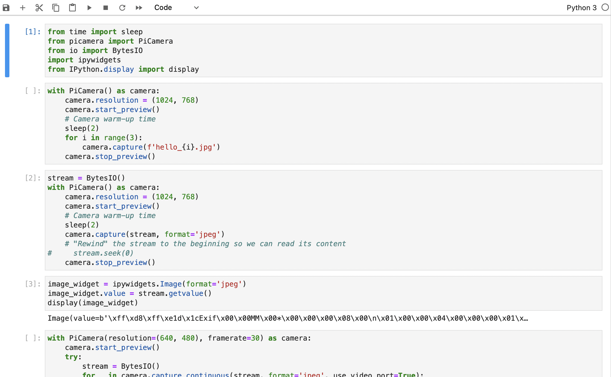Collapse cell 1 via the blue collapser bar
The image size is (611, 377).
pos(7,51)
